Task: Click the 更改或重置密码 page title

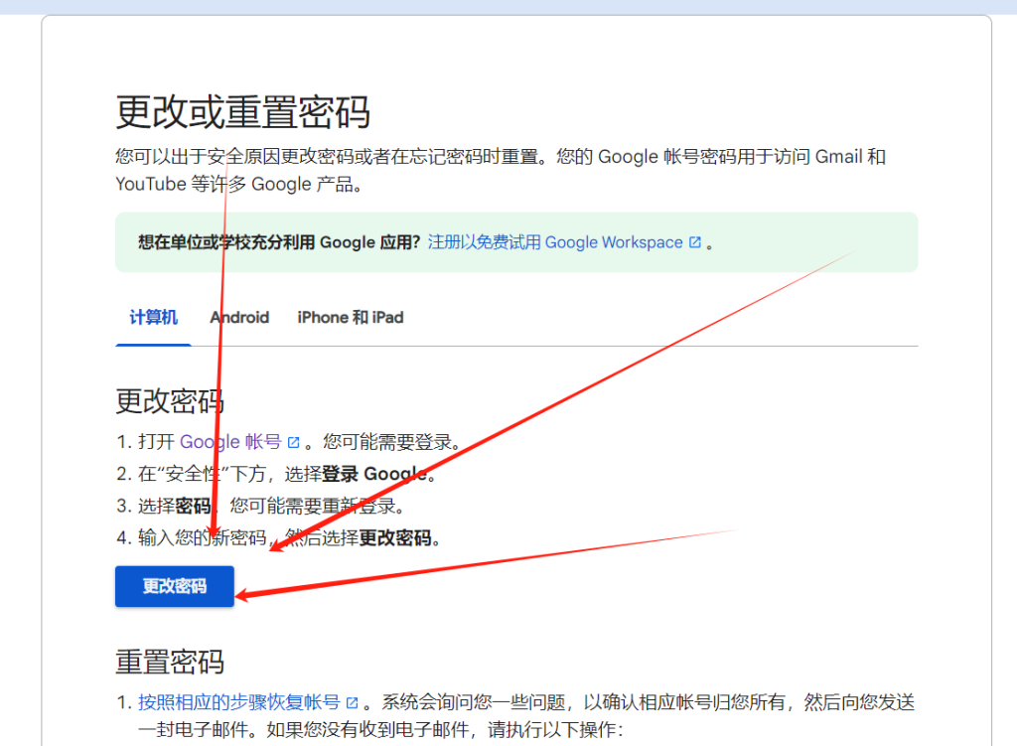Action: tap(243, 112)
